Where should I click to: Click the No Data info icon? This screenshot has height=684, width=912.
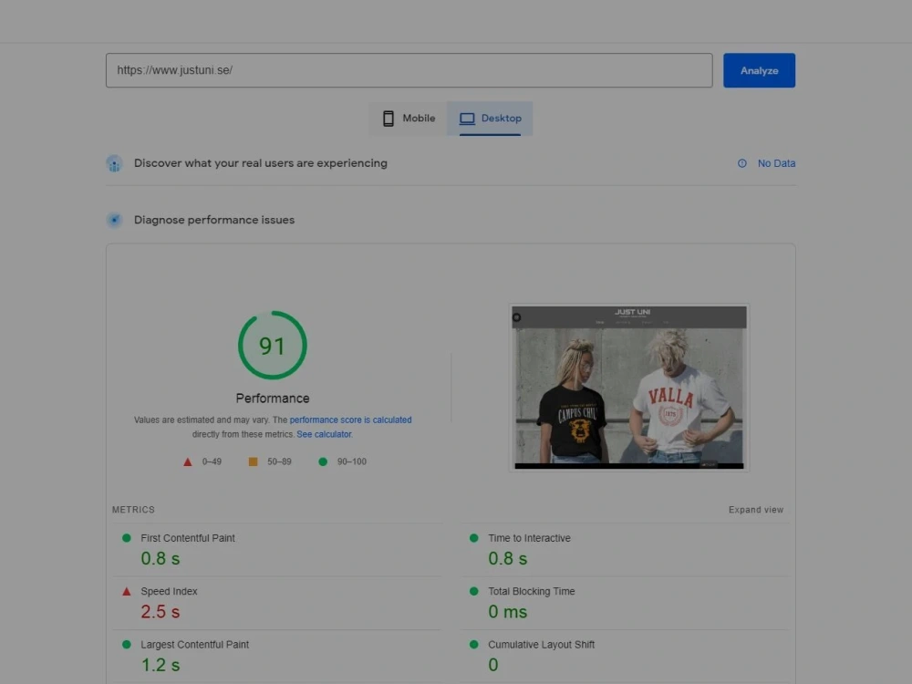click(x=741, y=163)
